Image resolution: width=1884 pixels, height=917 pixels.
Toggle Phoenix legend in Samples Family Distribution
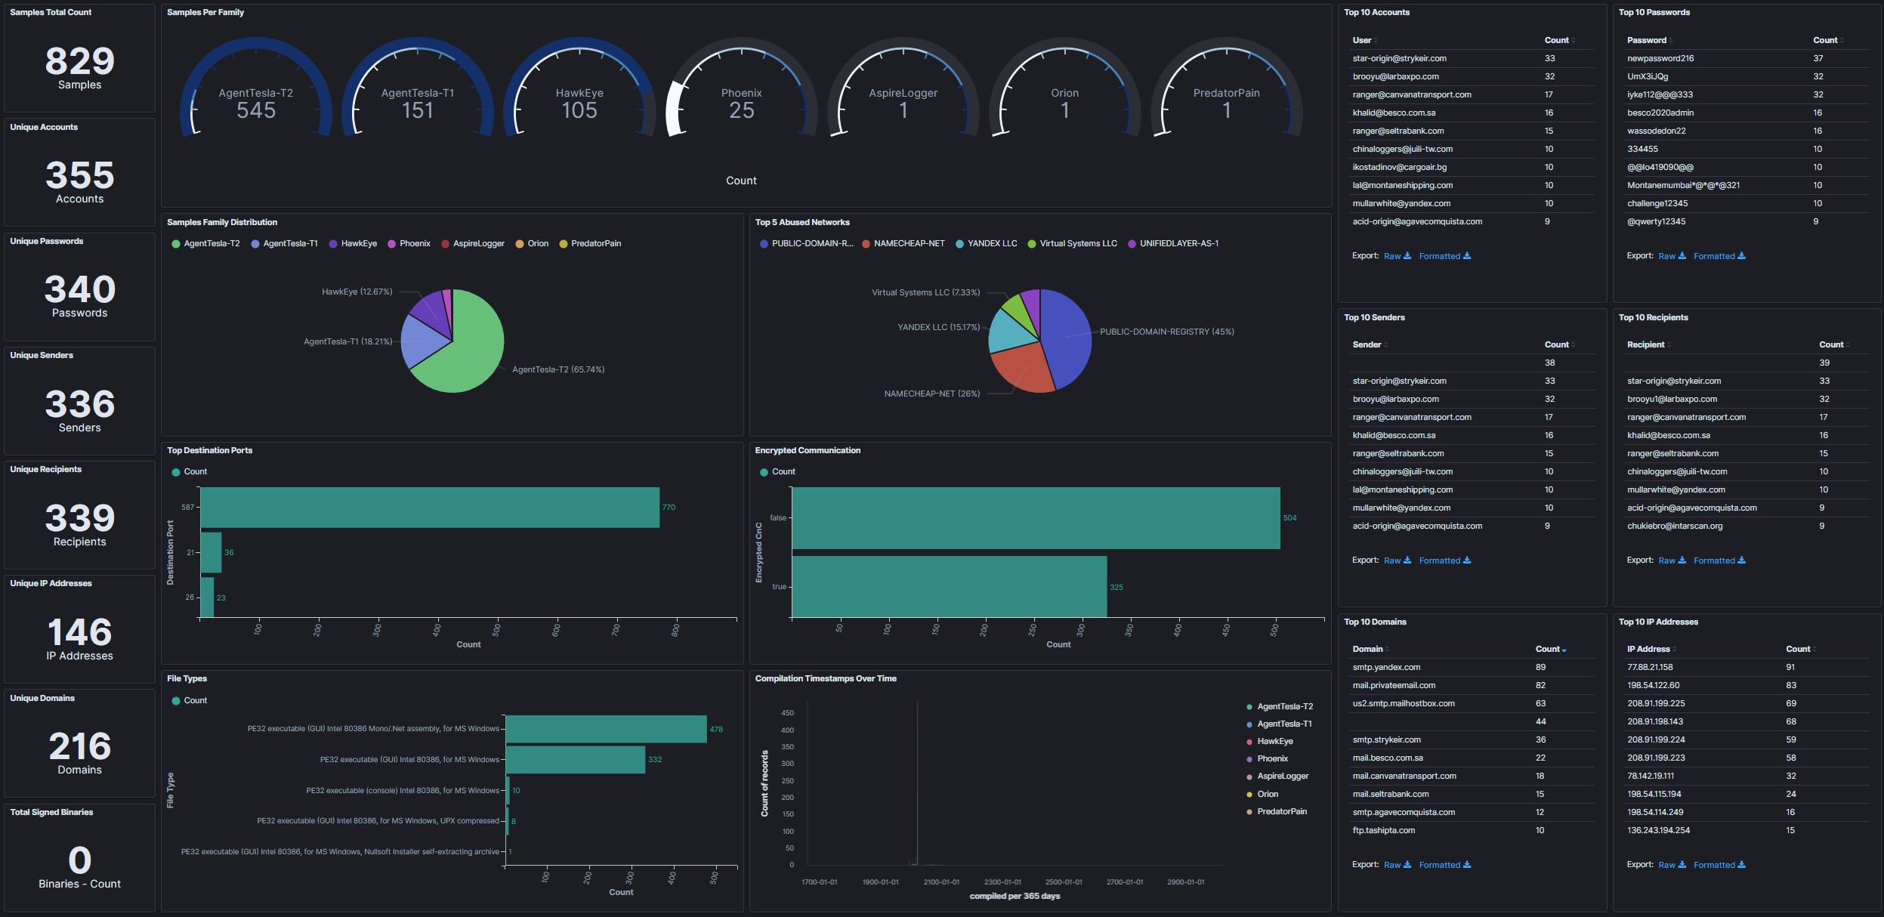(x=409, y=243)
